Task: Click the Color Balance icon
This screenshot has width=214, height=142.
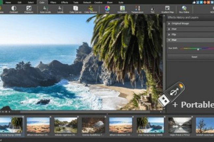Action: (91, 9)
